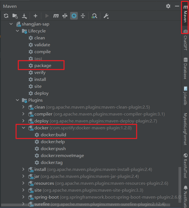
Task: Collapse the Lifecycle folder
Action: pos(17,31)
